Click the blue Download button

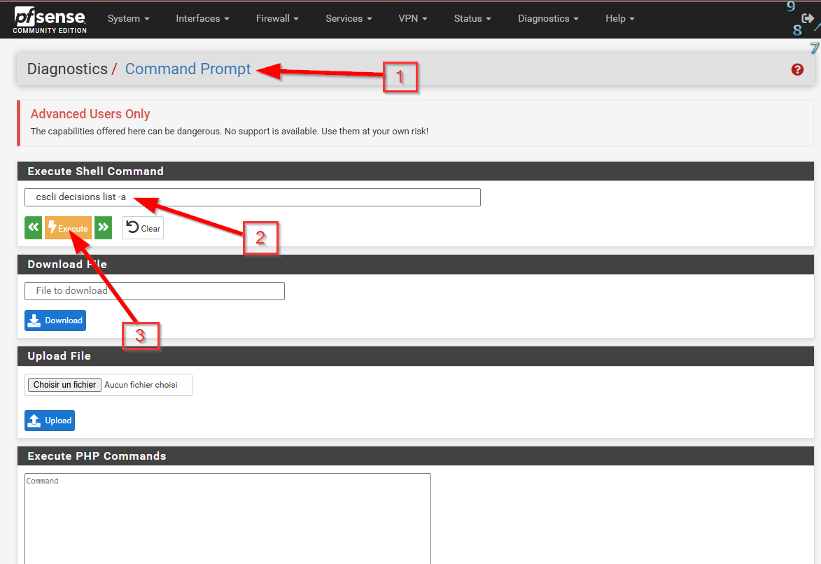[55, 320]
